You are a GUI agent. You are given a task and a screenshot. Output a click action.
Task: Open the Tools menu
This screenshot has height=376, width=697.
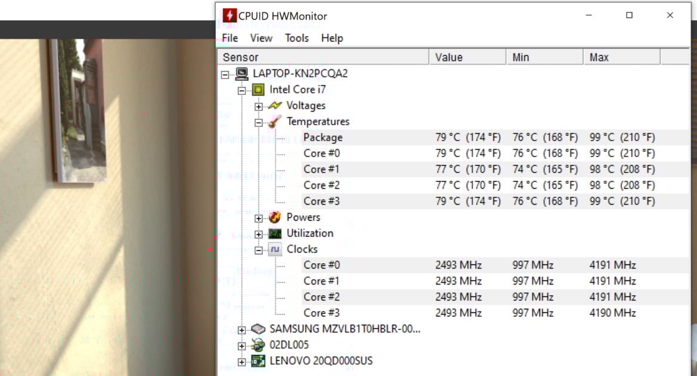click(x=297, y=38)
